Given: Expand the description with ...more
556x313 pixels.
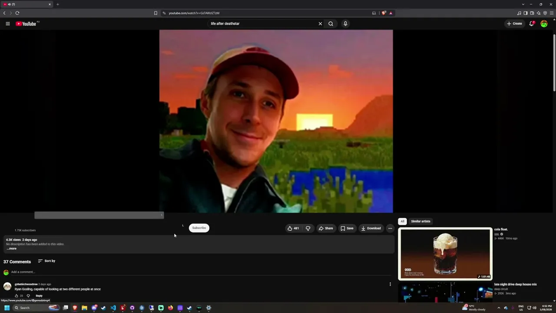Looking at the screenshot, I should [12, 249].
